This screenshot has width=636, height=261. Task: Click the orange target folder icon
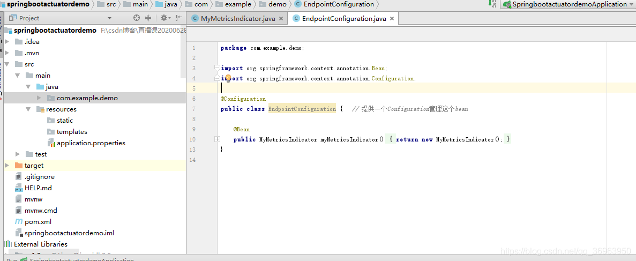pyautogui.click(x=19, y=165)
